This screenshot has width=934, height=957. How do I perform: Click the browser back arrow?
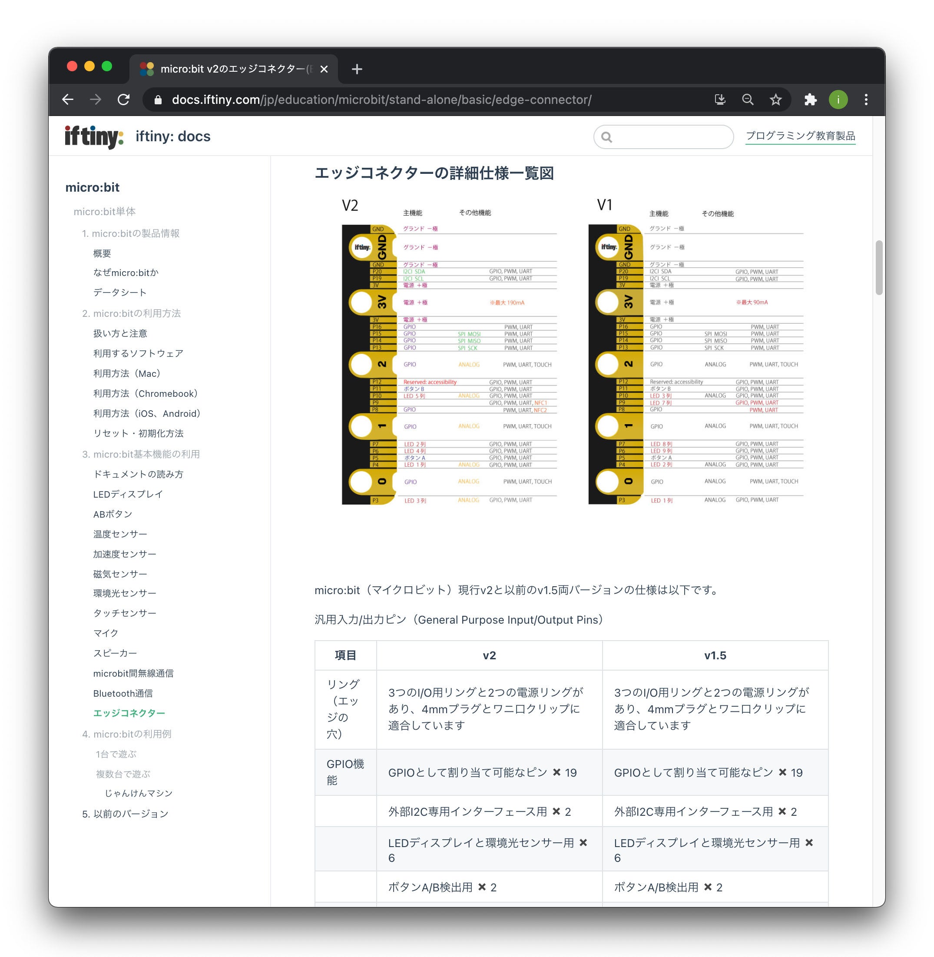point(68,100)
